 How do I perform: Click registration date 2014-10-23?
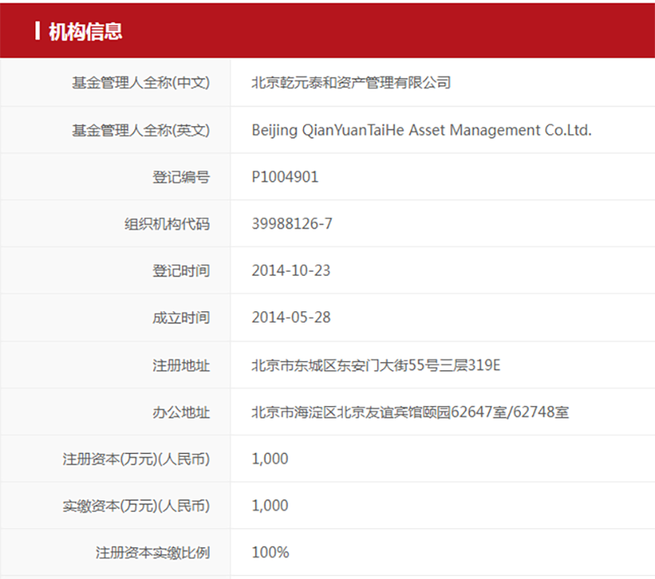pyautogui.click(x=291, y=271)
